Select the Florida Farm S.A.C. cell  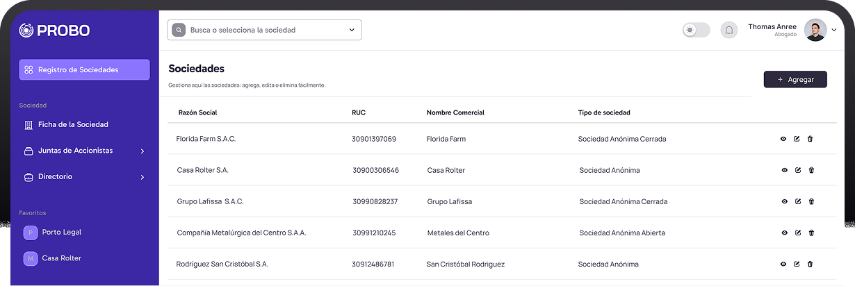pyautogui.click(x=206, y=139)
